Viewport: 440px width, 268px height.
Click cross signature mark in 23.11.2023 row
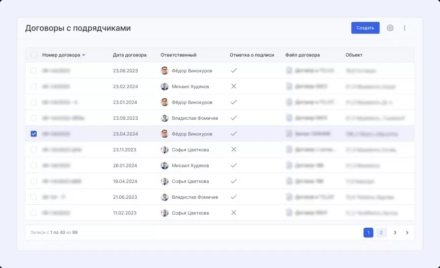(x=234, y=150)
